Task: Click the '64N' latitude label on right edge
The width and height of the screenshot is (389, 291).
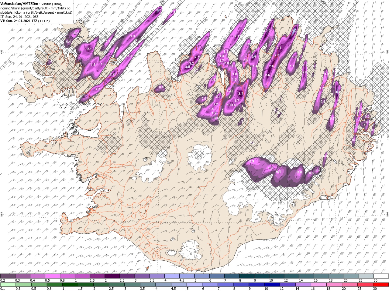Action: (387, 214)
